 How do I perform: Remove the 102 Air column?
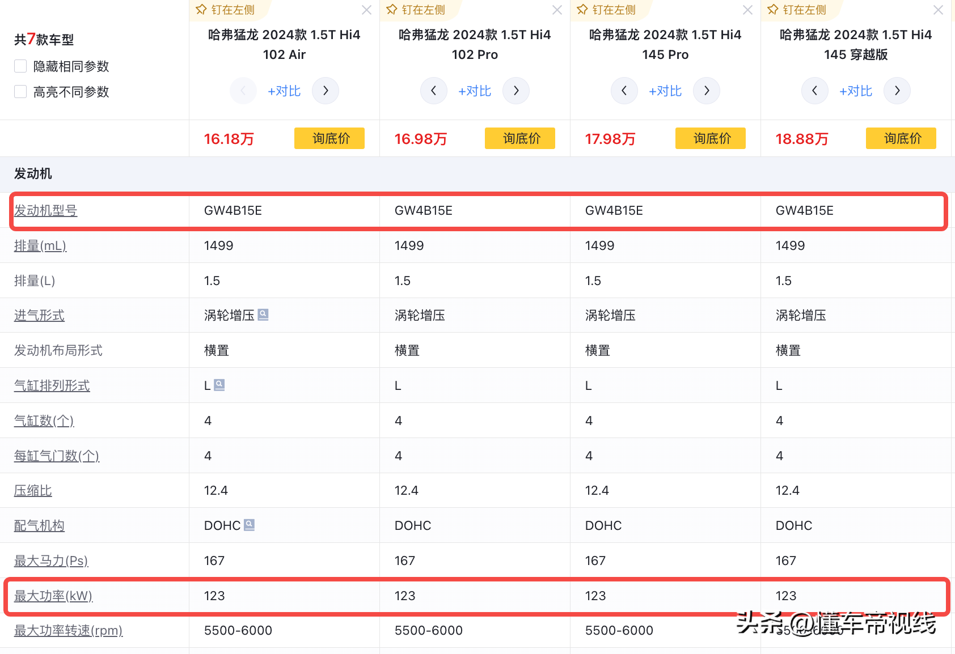(367, 10)
